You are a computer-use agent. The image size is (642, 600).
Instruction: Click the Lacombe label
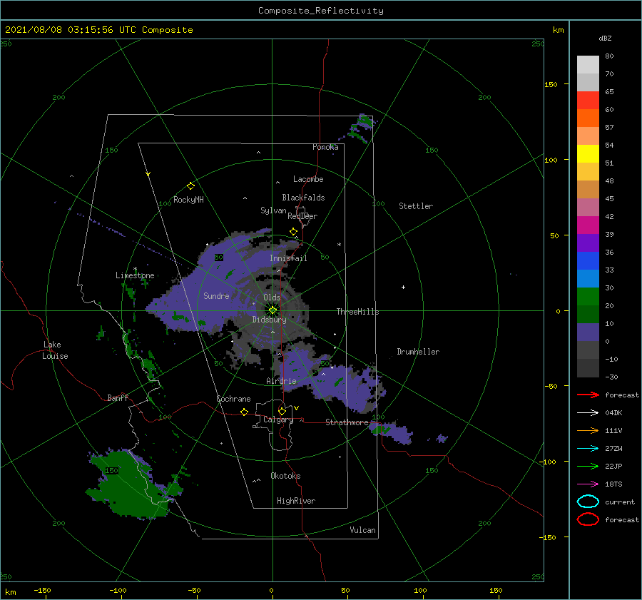click(x=308, y=179)
